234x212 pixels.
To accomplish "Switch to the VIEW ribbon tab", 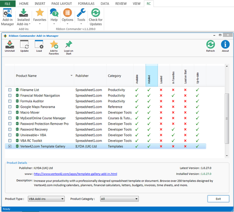I will [x=136, y=4].
